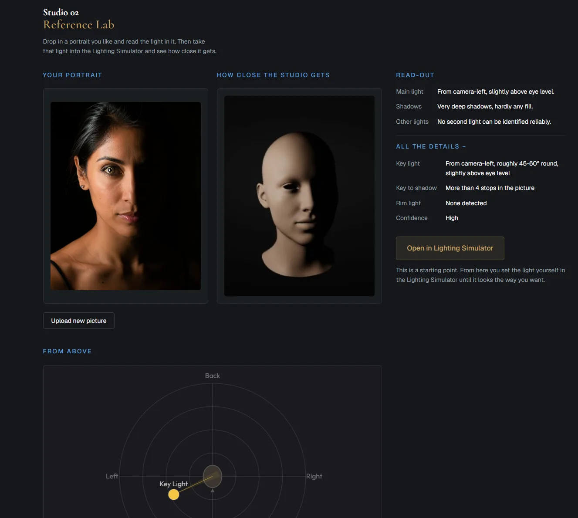This screenshot has height=518, width=578.
Task: Click the camera direction triangle below the head
Action: 213,491
